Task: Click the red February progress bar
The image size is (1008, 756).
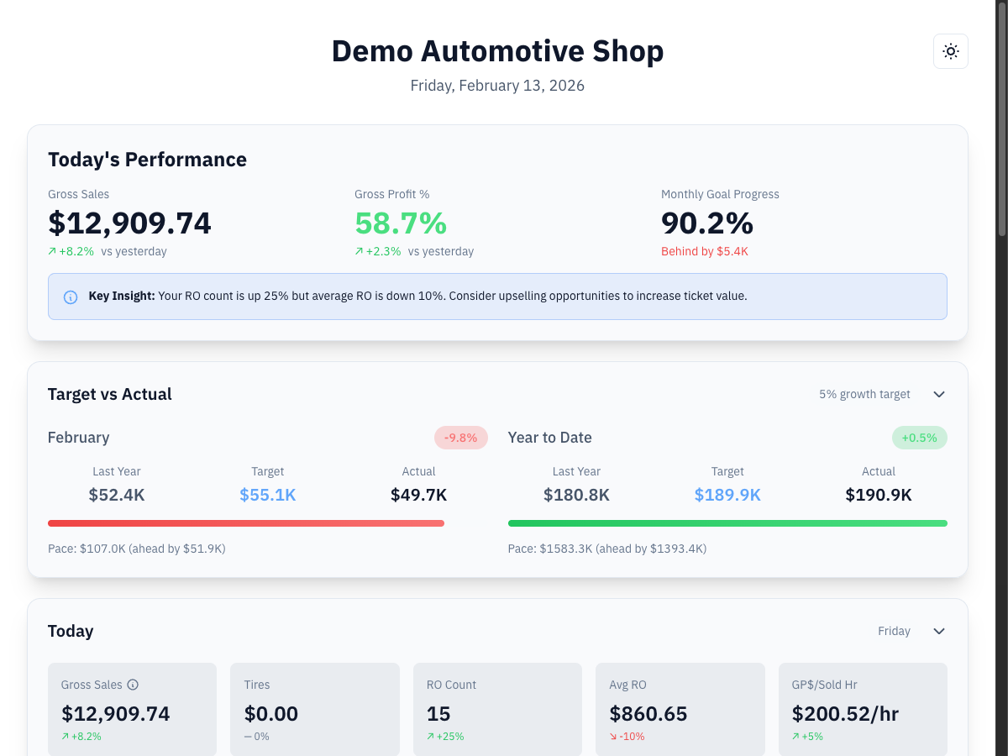Action: coord(246,522)
